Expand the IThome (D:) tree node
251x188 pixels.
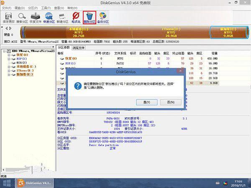9,71
